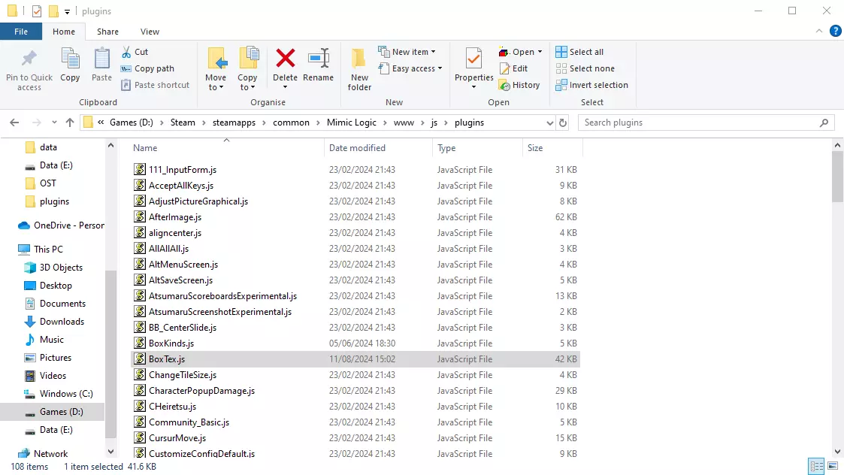
Task: Open Downloads in navigation pane
Action: pos(54,322)
